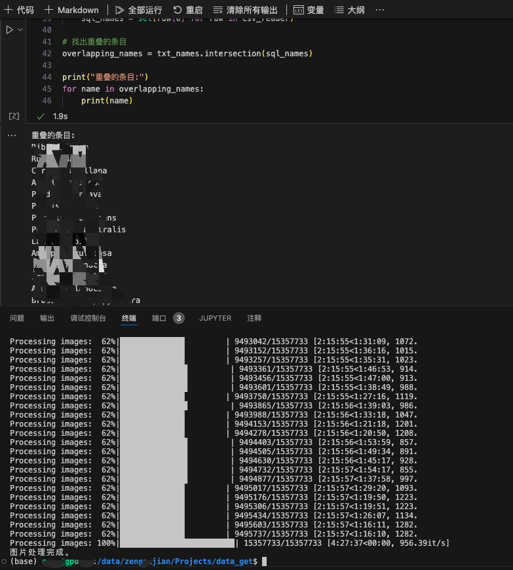Viewport: 513px width, 570px height.
Task: Click line number 43 in the gutter
Action: (47, 65)
